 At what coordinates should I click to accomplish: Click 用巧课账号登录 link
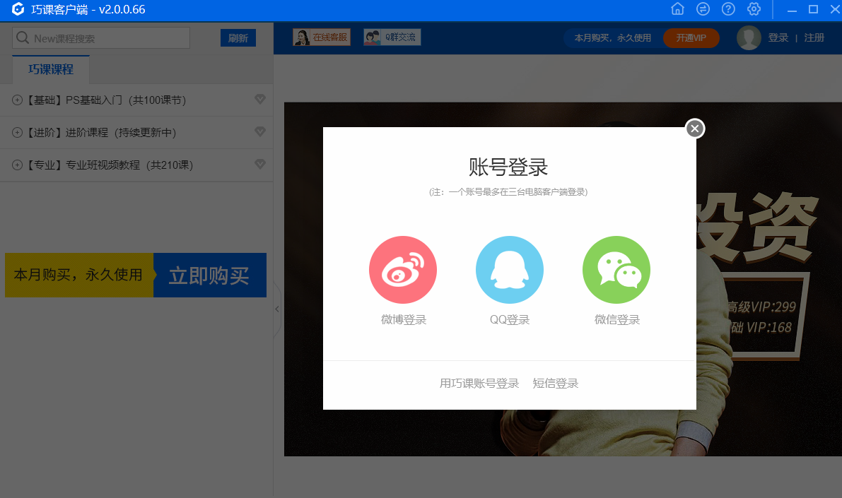pos(479,384)
